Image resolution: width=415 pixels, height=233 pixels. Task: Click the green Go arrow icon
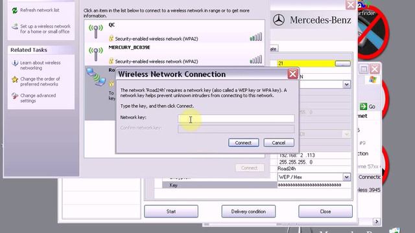coord(363,106)
